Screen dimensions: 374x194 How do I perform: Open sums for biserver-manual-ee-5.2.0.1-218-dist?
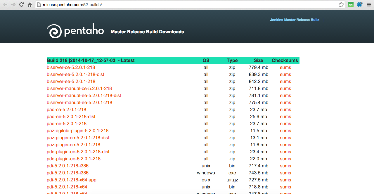tap(285, 96)
